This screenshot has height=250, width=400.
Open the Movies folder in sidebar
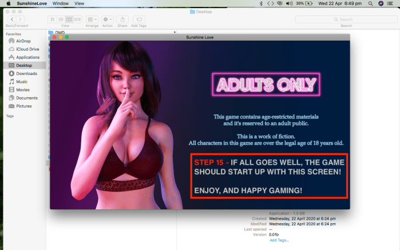point(23,90)
